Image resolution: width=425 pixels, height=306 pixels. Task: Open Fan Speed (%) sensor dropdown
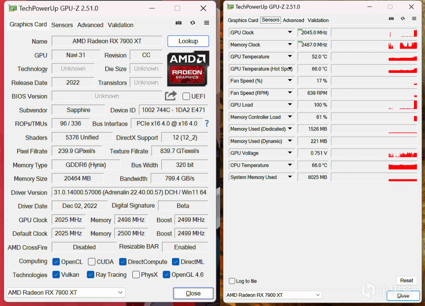pos(290,80)
